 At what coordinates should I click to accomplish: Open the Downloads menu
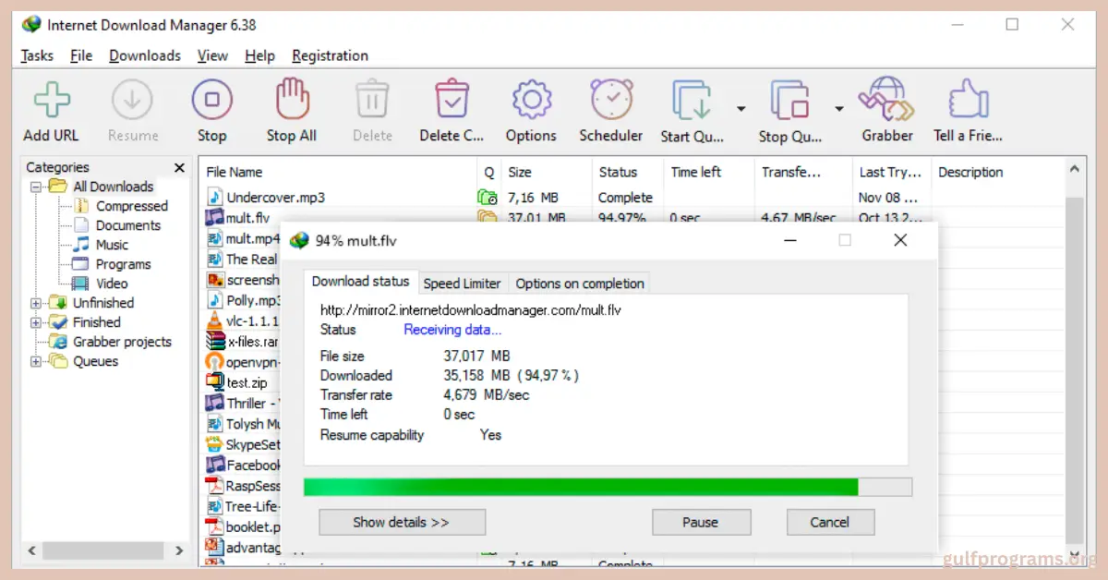pos(145,55)
